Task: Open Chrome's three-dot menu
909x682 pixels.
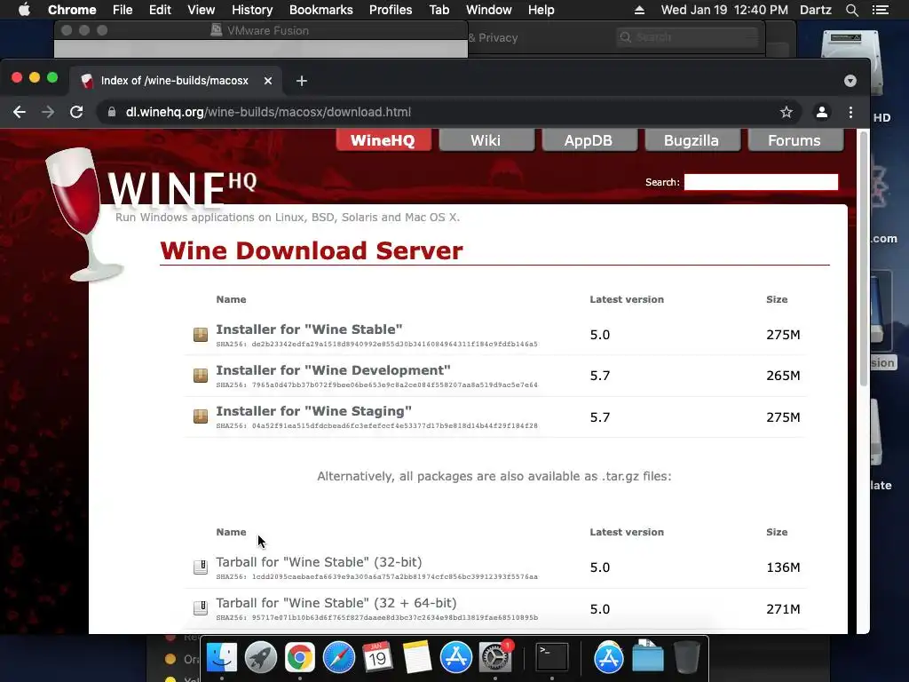Action: point(850,112)
